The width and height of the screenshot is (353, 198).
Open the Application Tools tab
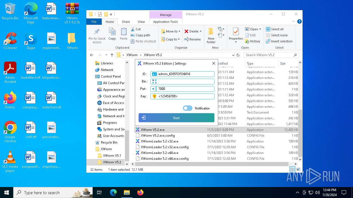165,22
